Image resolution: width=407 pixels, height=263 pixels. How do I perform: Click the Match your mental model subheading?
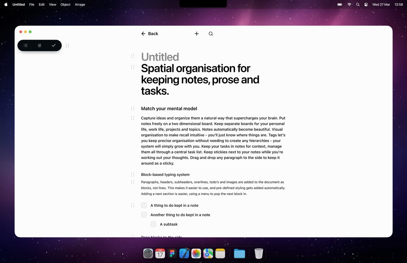click(x=169, y=108)
